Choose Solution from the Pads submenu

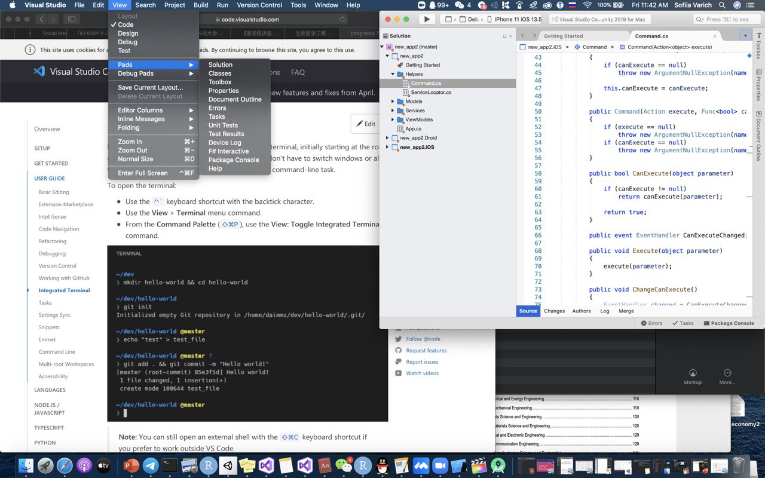(x=235, y=65)
